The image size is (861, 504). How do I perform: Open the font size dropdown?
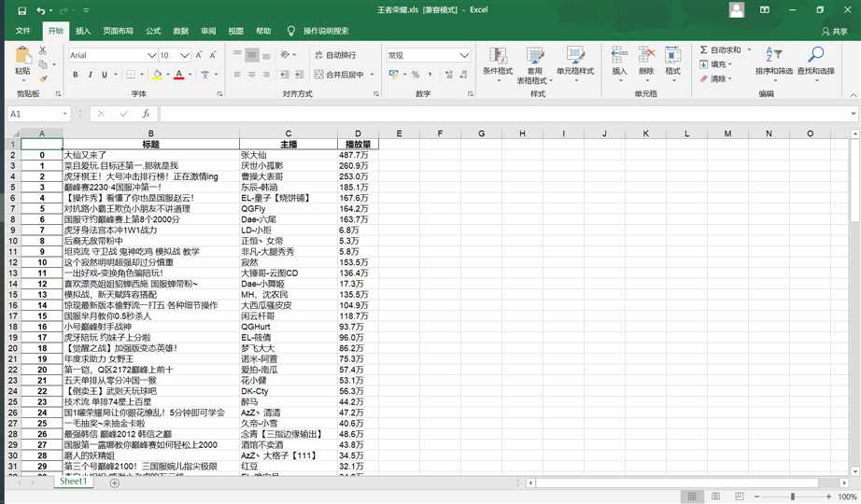point(185,55)
